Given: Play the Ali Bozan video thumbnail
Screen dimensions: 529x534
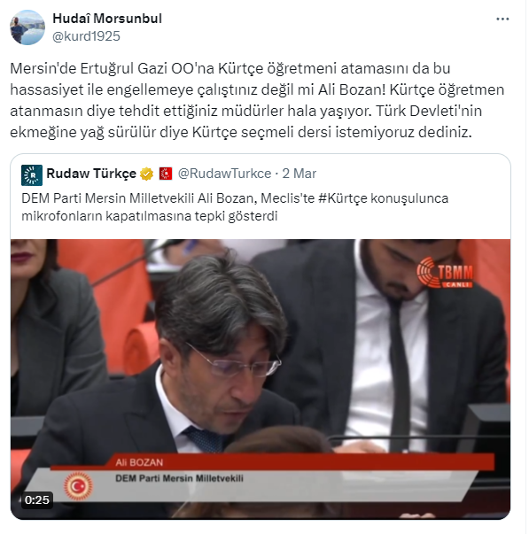Looking at the screenshot, I should (261, 379).
